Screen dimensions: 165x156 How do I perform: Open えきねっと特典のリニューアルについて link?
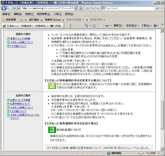25,116
